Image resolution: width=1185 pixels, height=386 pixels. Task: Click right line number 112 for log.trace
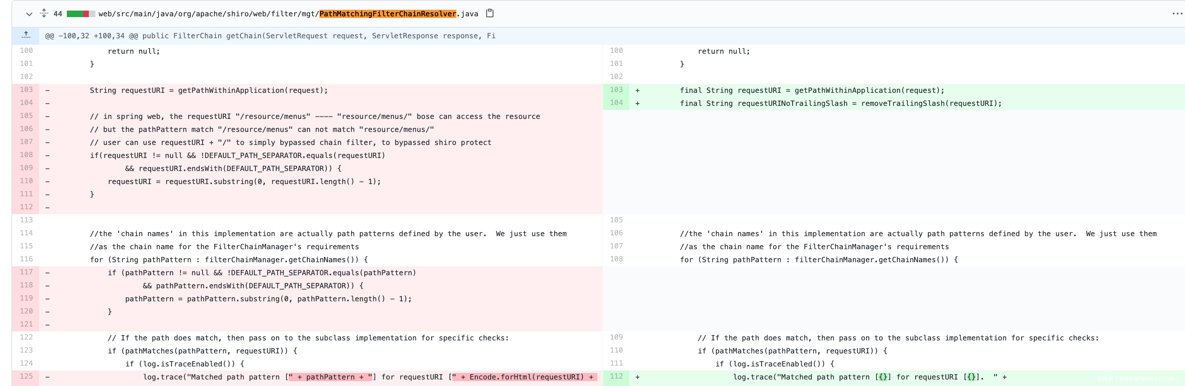[616, 376]
